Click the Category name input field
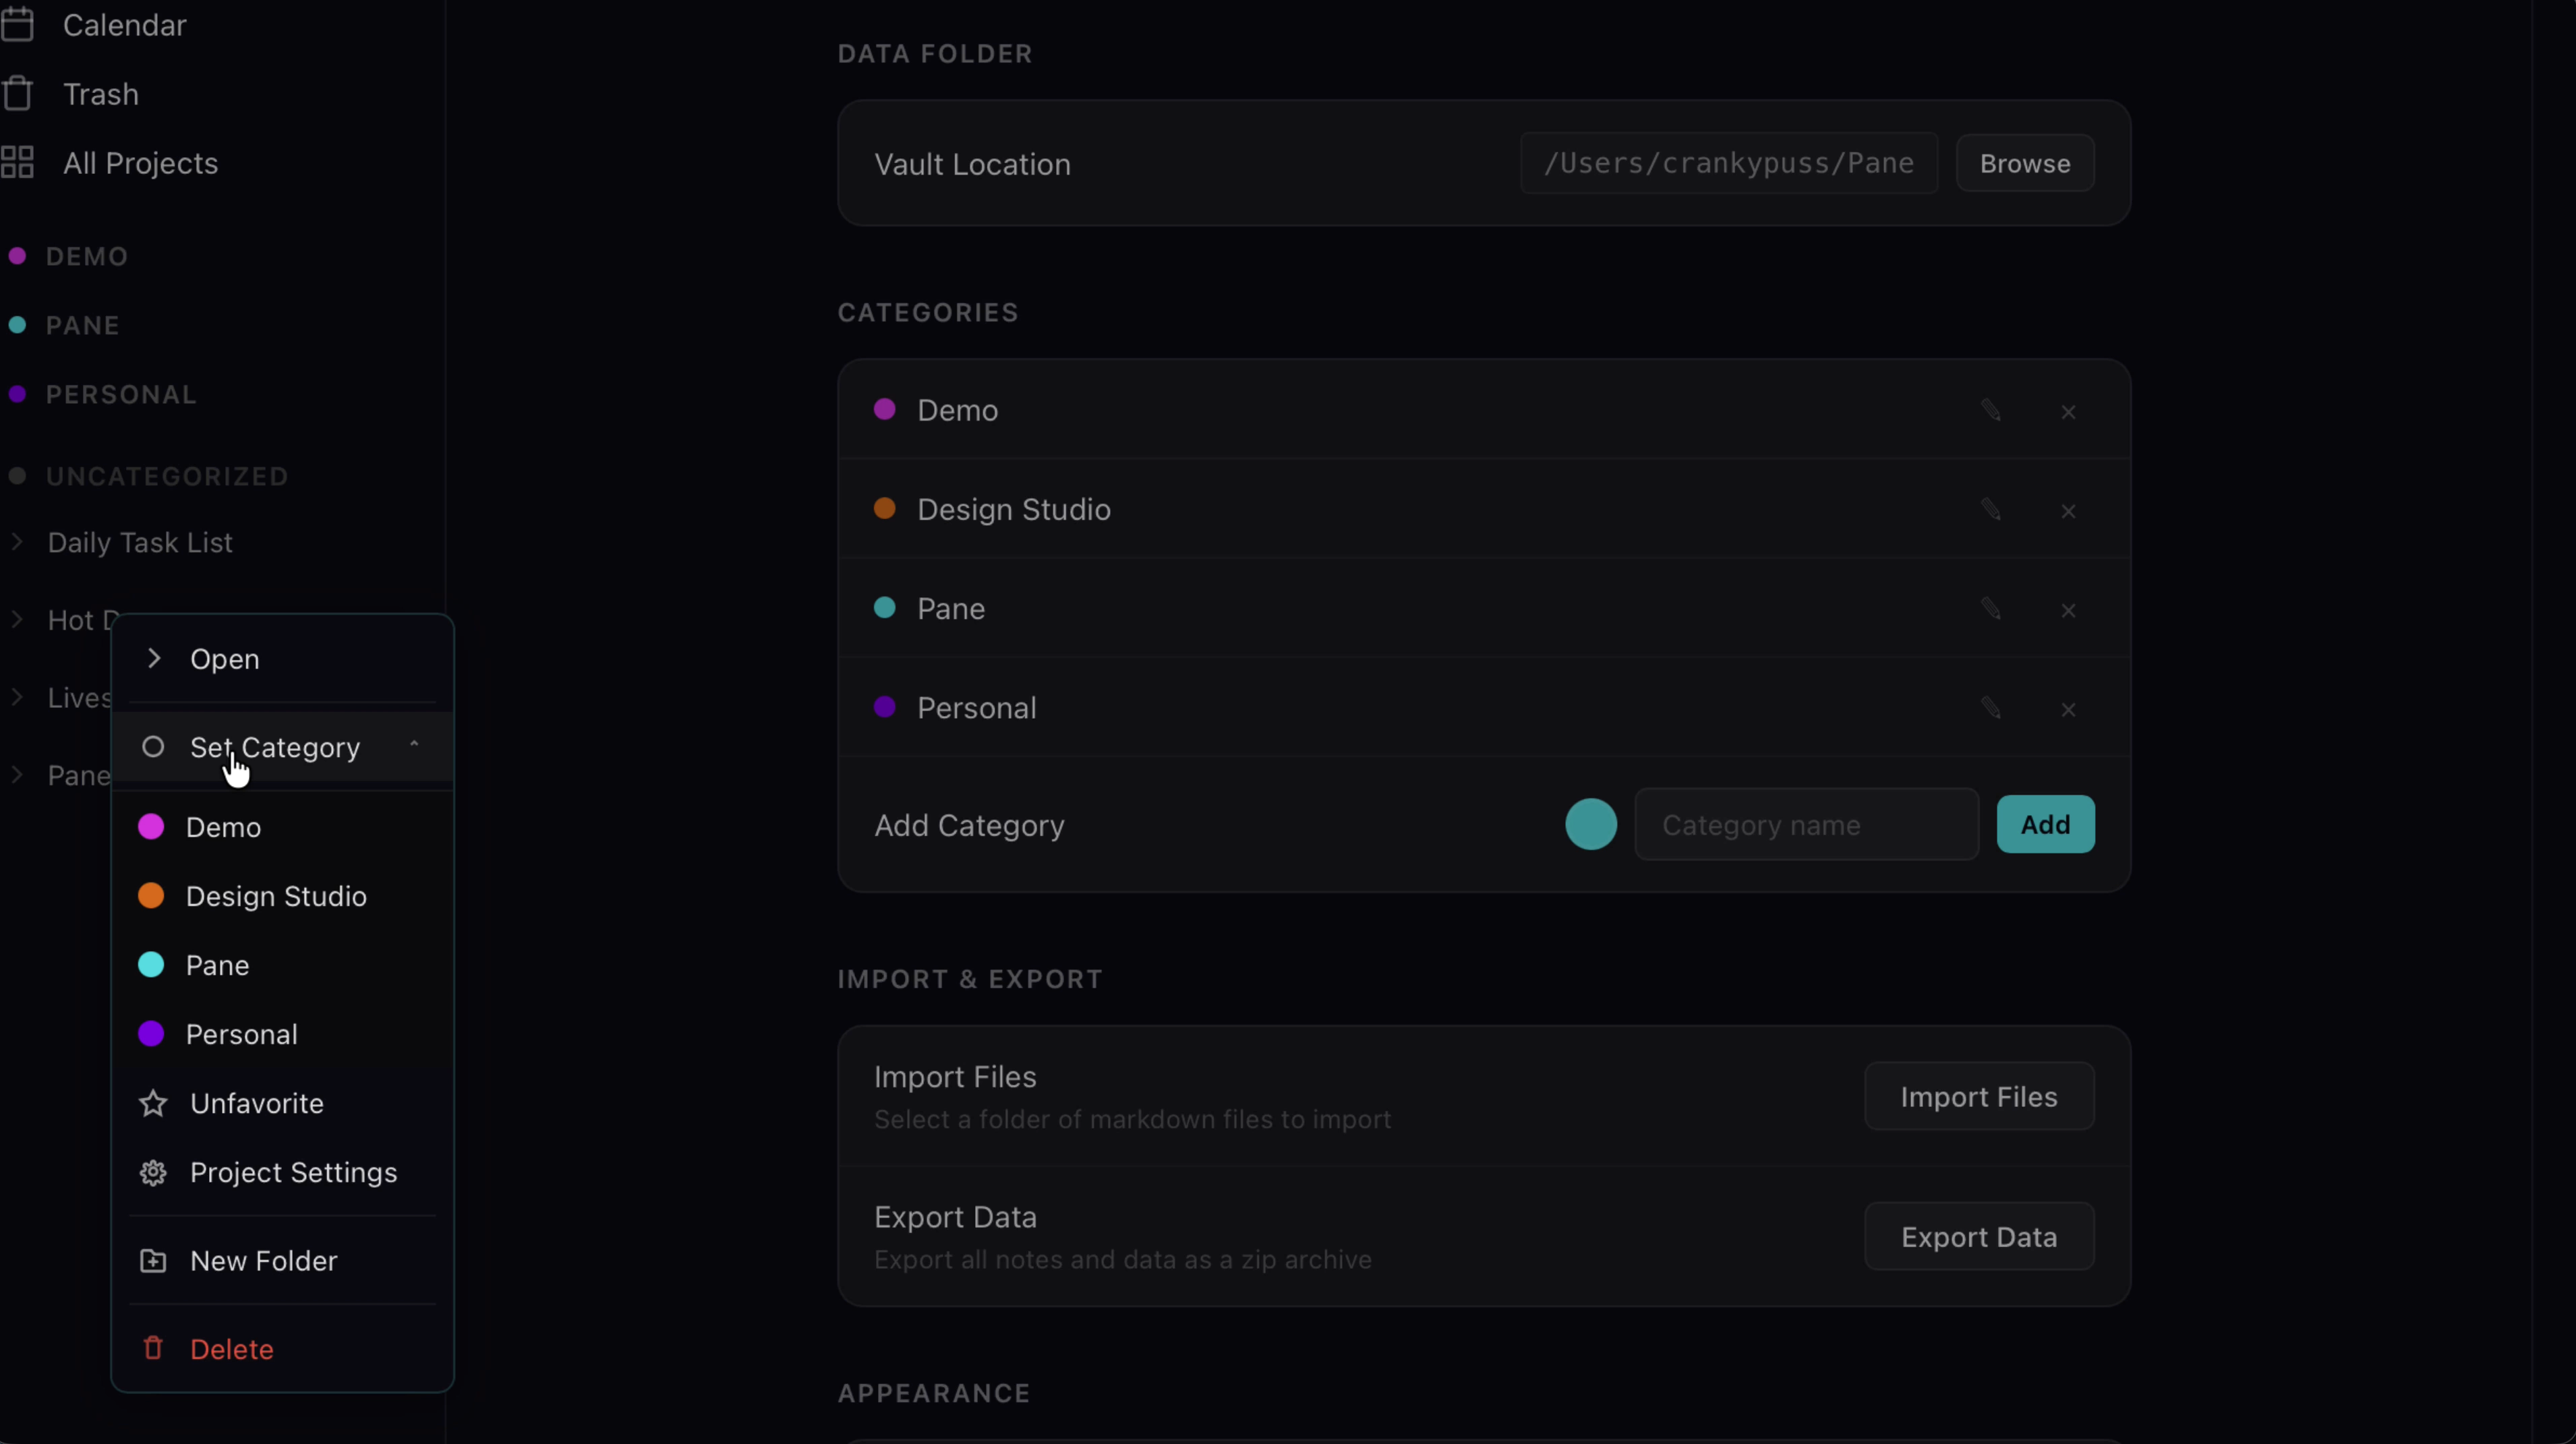This screenshot has height=1444, width=2576. coord(1806,824)
